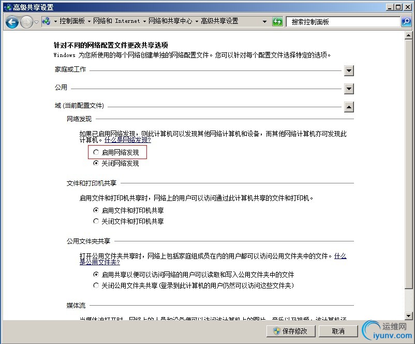Expand the 公用 profile section

(x=349, y=89)
